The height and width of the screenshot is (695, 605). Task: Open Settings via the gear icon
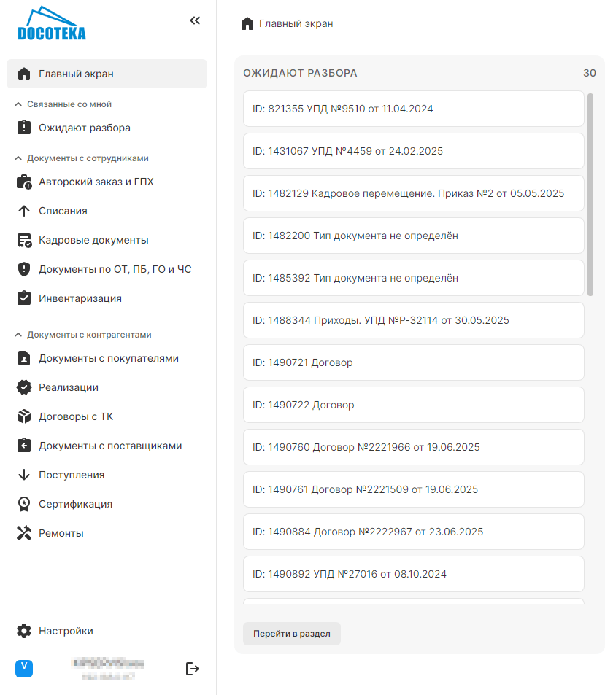point(25,631)
